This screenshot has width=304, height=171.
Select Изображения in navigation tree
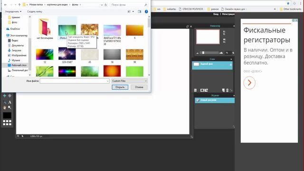pos(17,55)
